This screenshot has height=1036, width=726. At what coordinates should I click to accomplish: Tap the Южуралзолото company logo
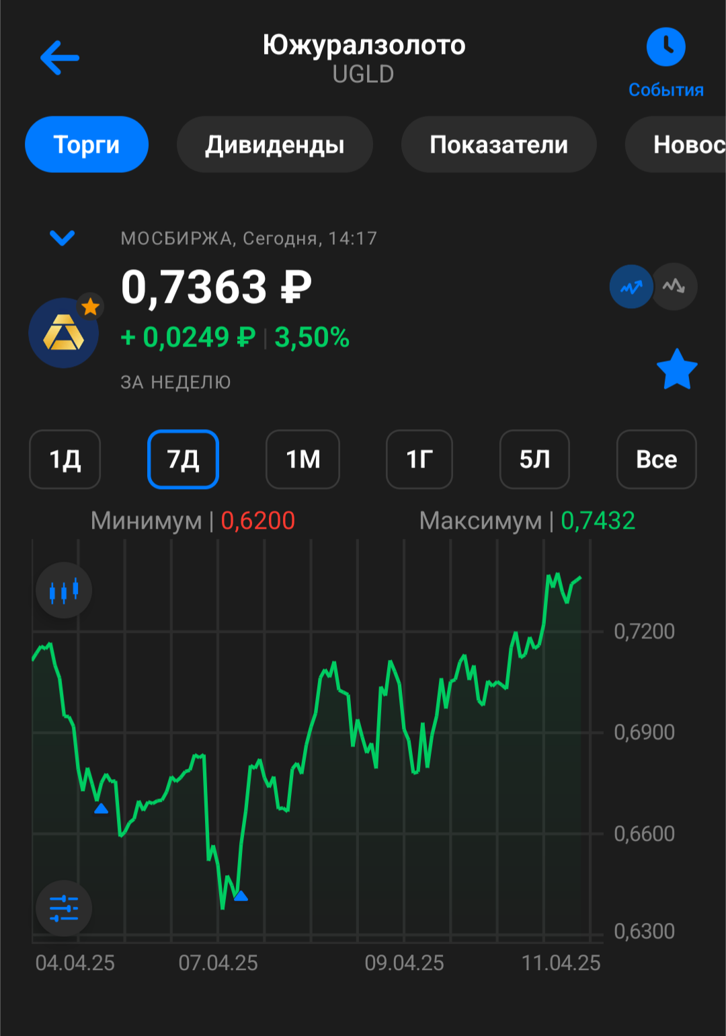[x=64, y=333]
